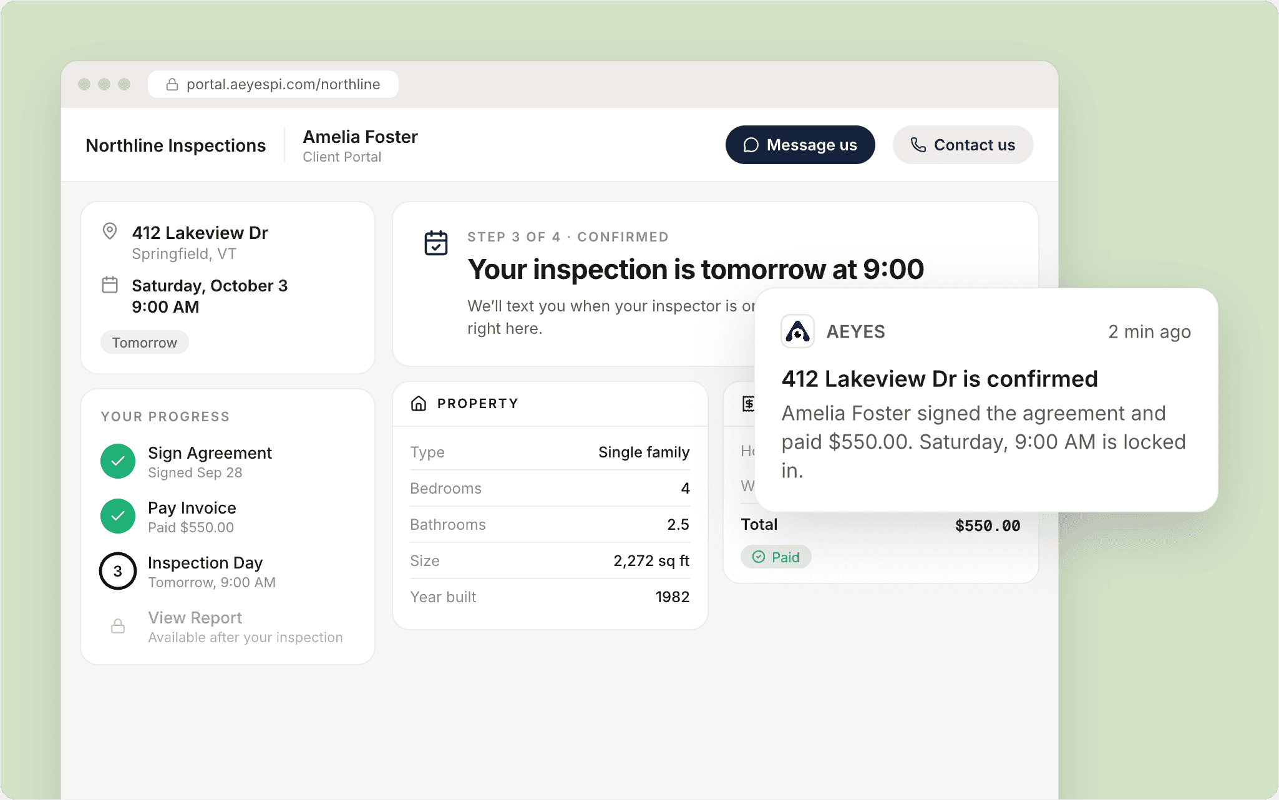Viewport: 1279px width, 800px height.
Task: Click the AEYES app logo in notification
Action: coord(797,331)
